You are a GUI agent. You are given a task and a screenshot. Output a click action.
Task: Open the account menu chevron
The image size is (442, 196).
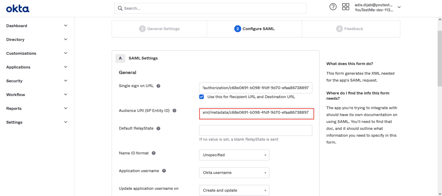(x=399, y=7)
